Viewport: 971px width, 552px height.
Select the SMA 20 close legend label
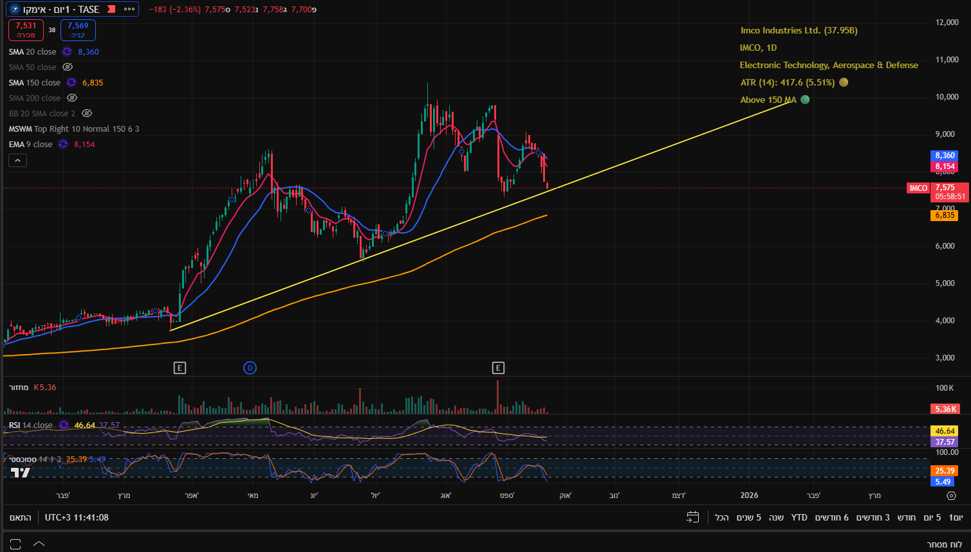coord(32,52)
